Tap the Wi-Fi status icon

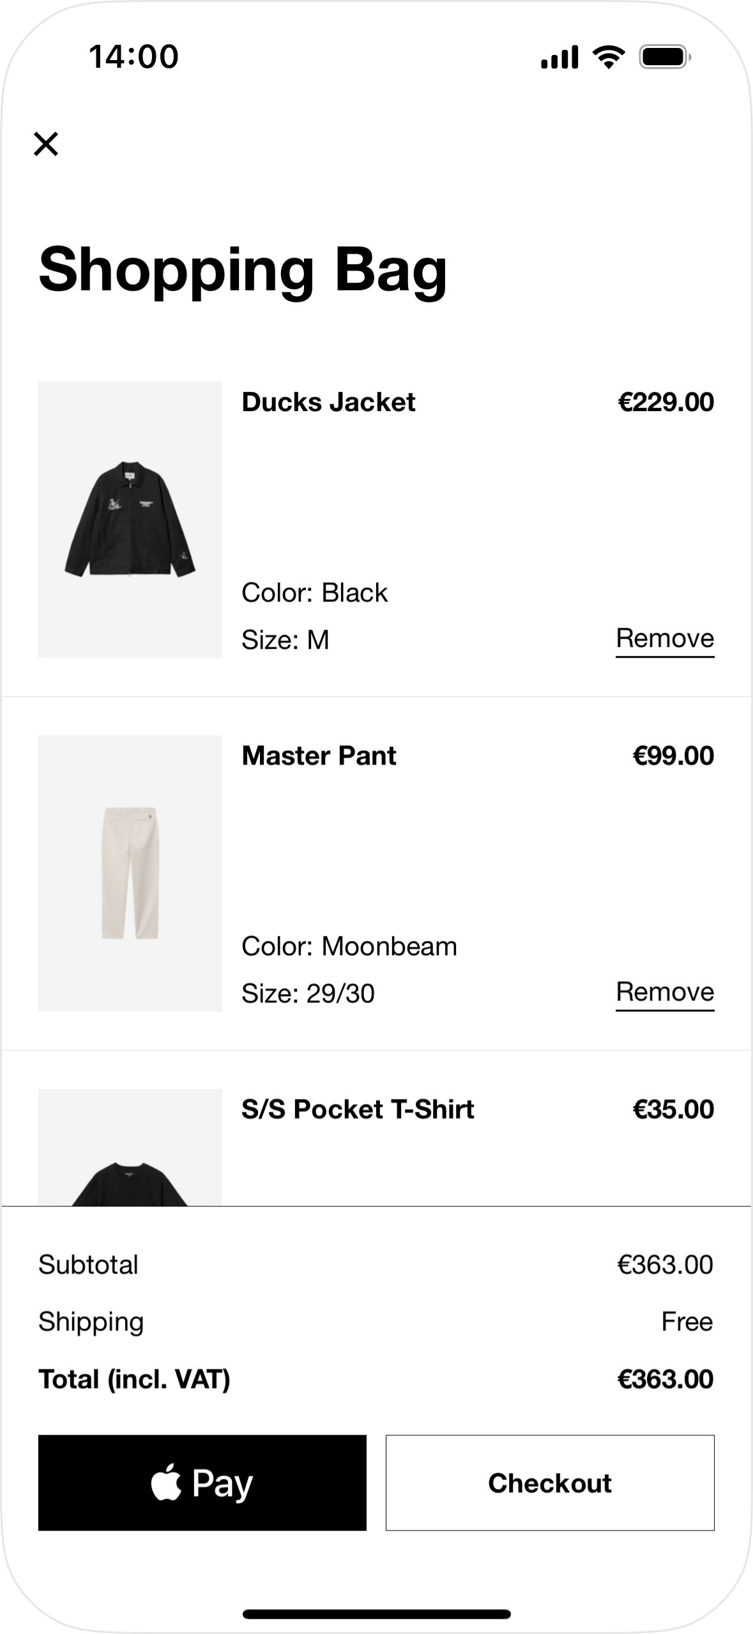609,58
